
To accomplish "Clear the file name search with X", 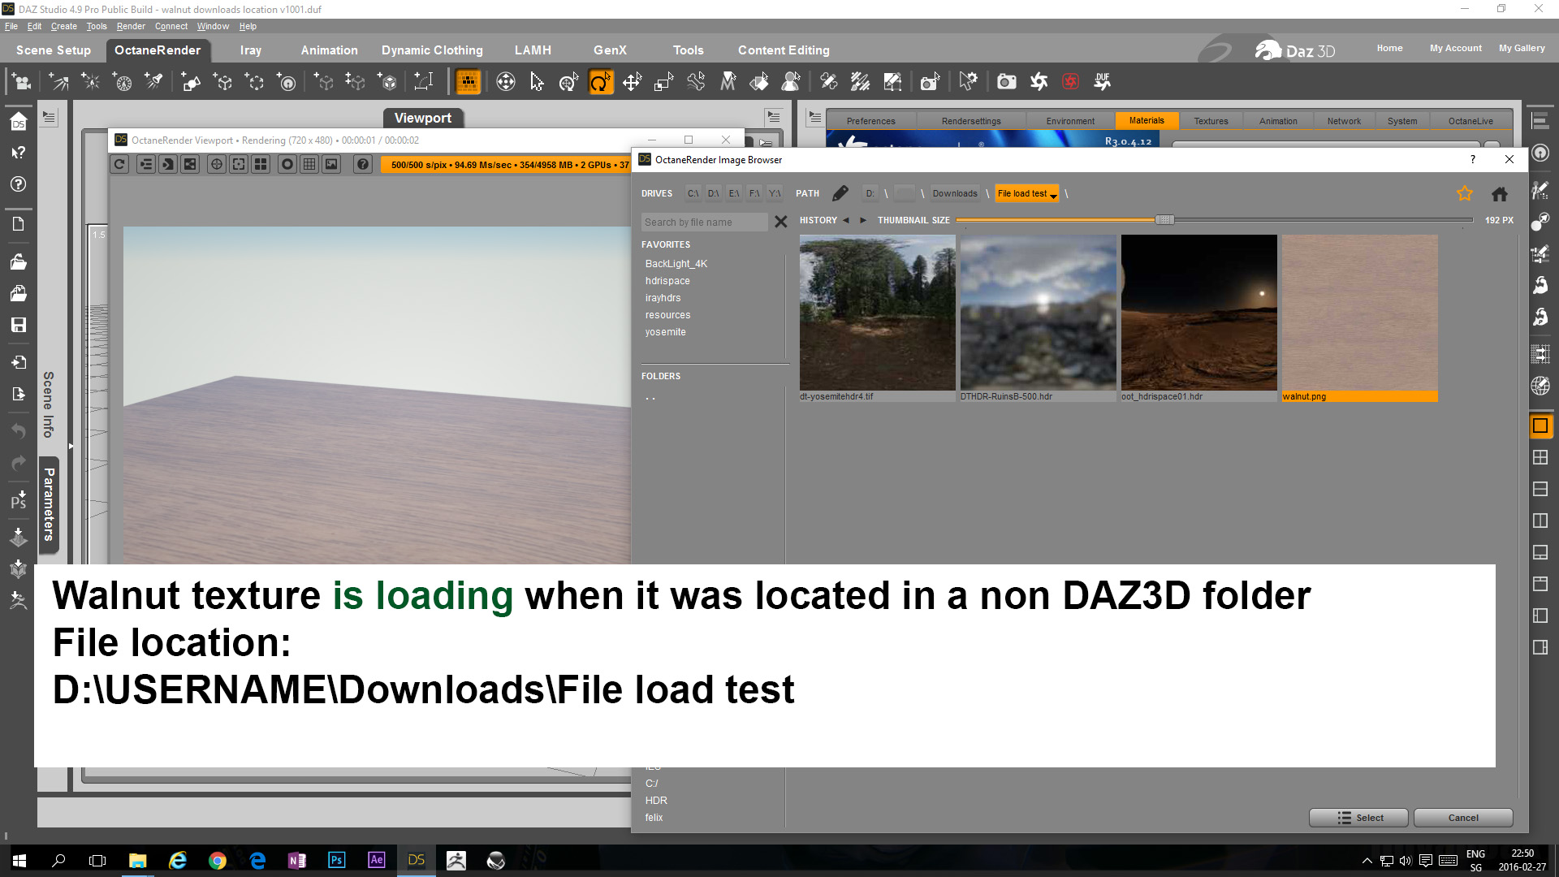I will coord(780,222).
